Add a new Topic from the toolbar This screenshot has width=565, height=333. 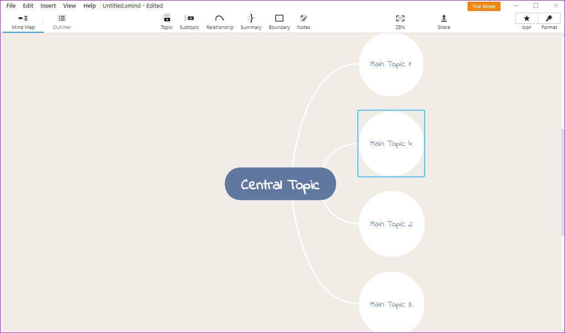[166, 22]
